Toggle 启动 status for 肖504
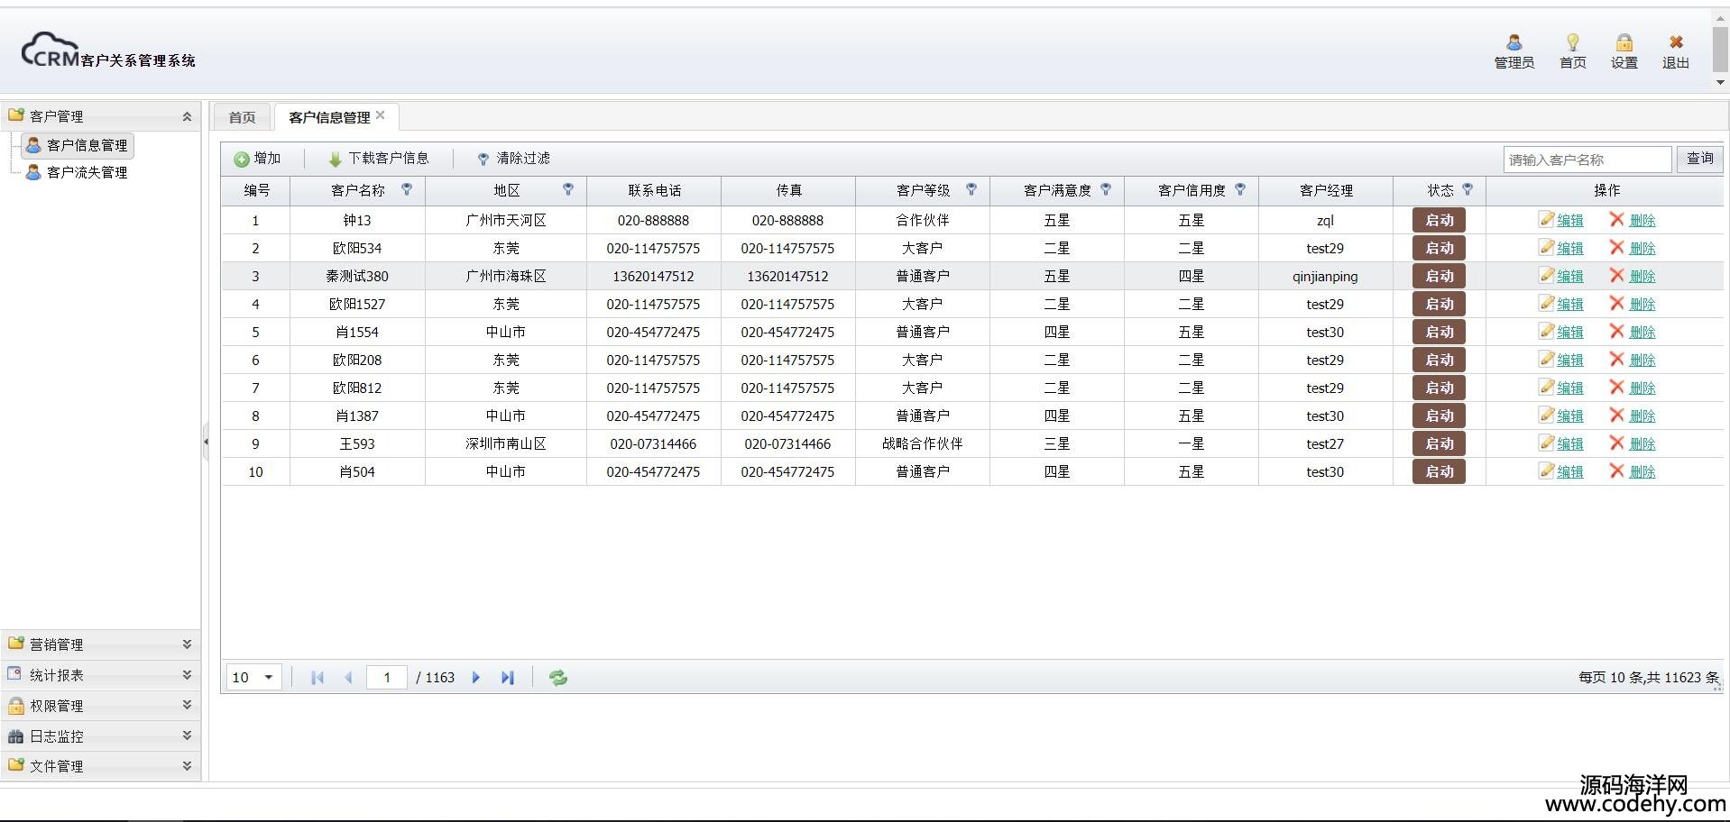The image size is (1730, 822). 1439,471
